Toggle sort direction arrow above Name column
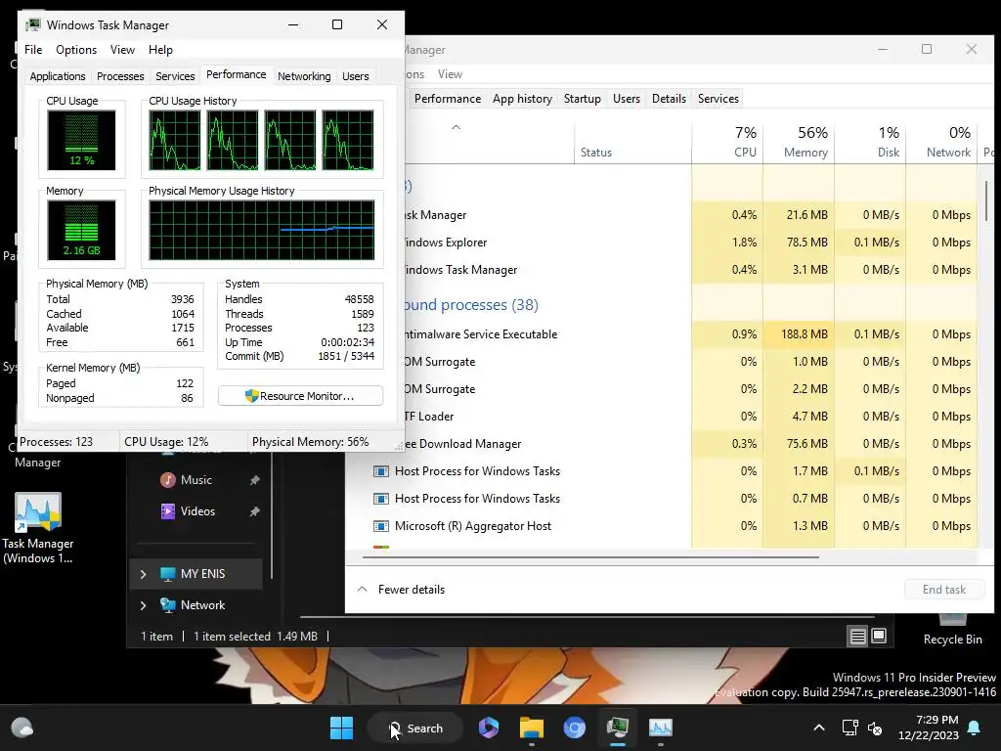 456,127
